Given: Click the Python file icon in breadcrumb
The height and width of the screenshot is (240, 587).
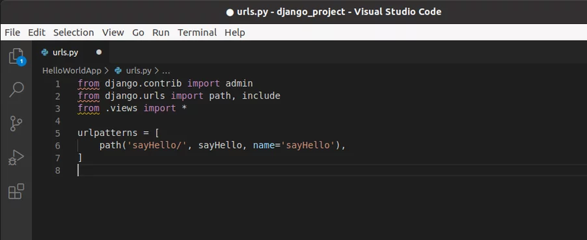Looking at the screenshot, I should (x=118, y=71).
